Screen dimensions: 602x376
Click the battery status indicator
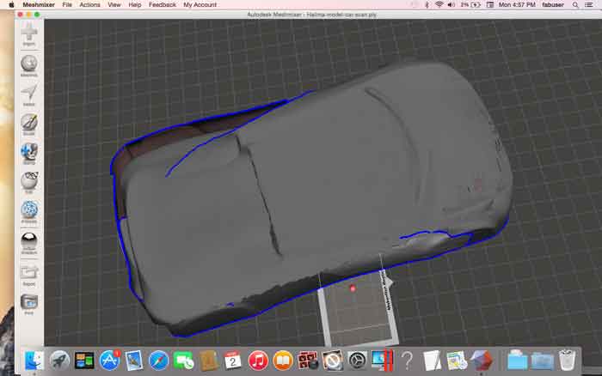click(471, 4)
